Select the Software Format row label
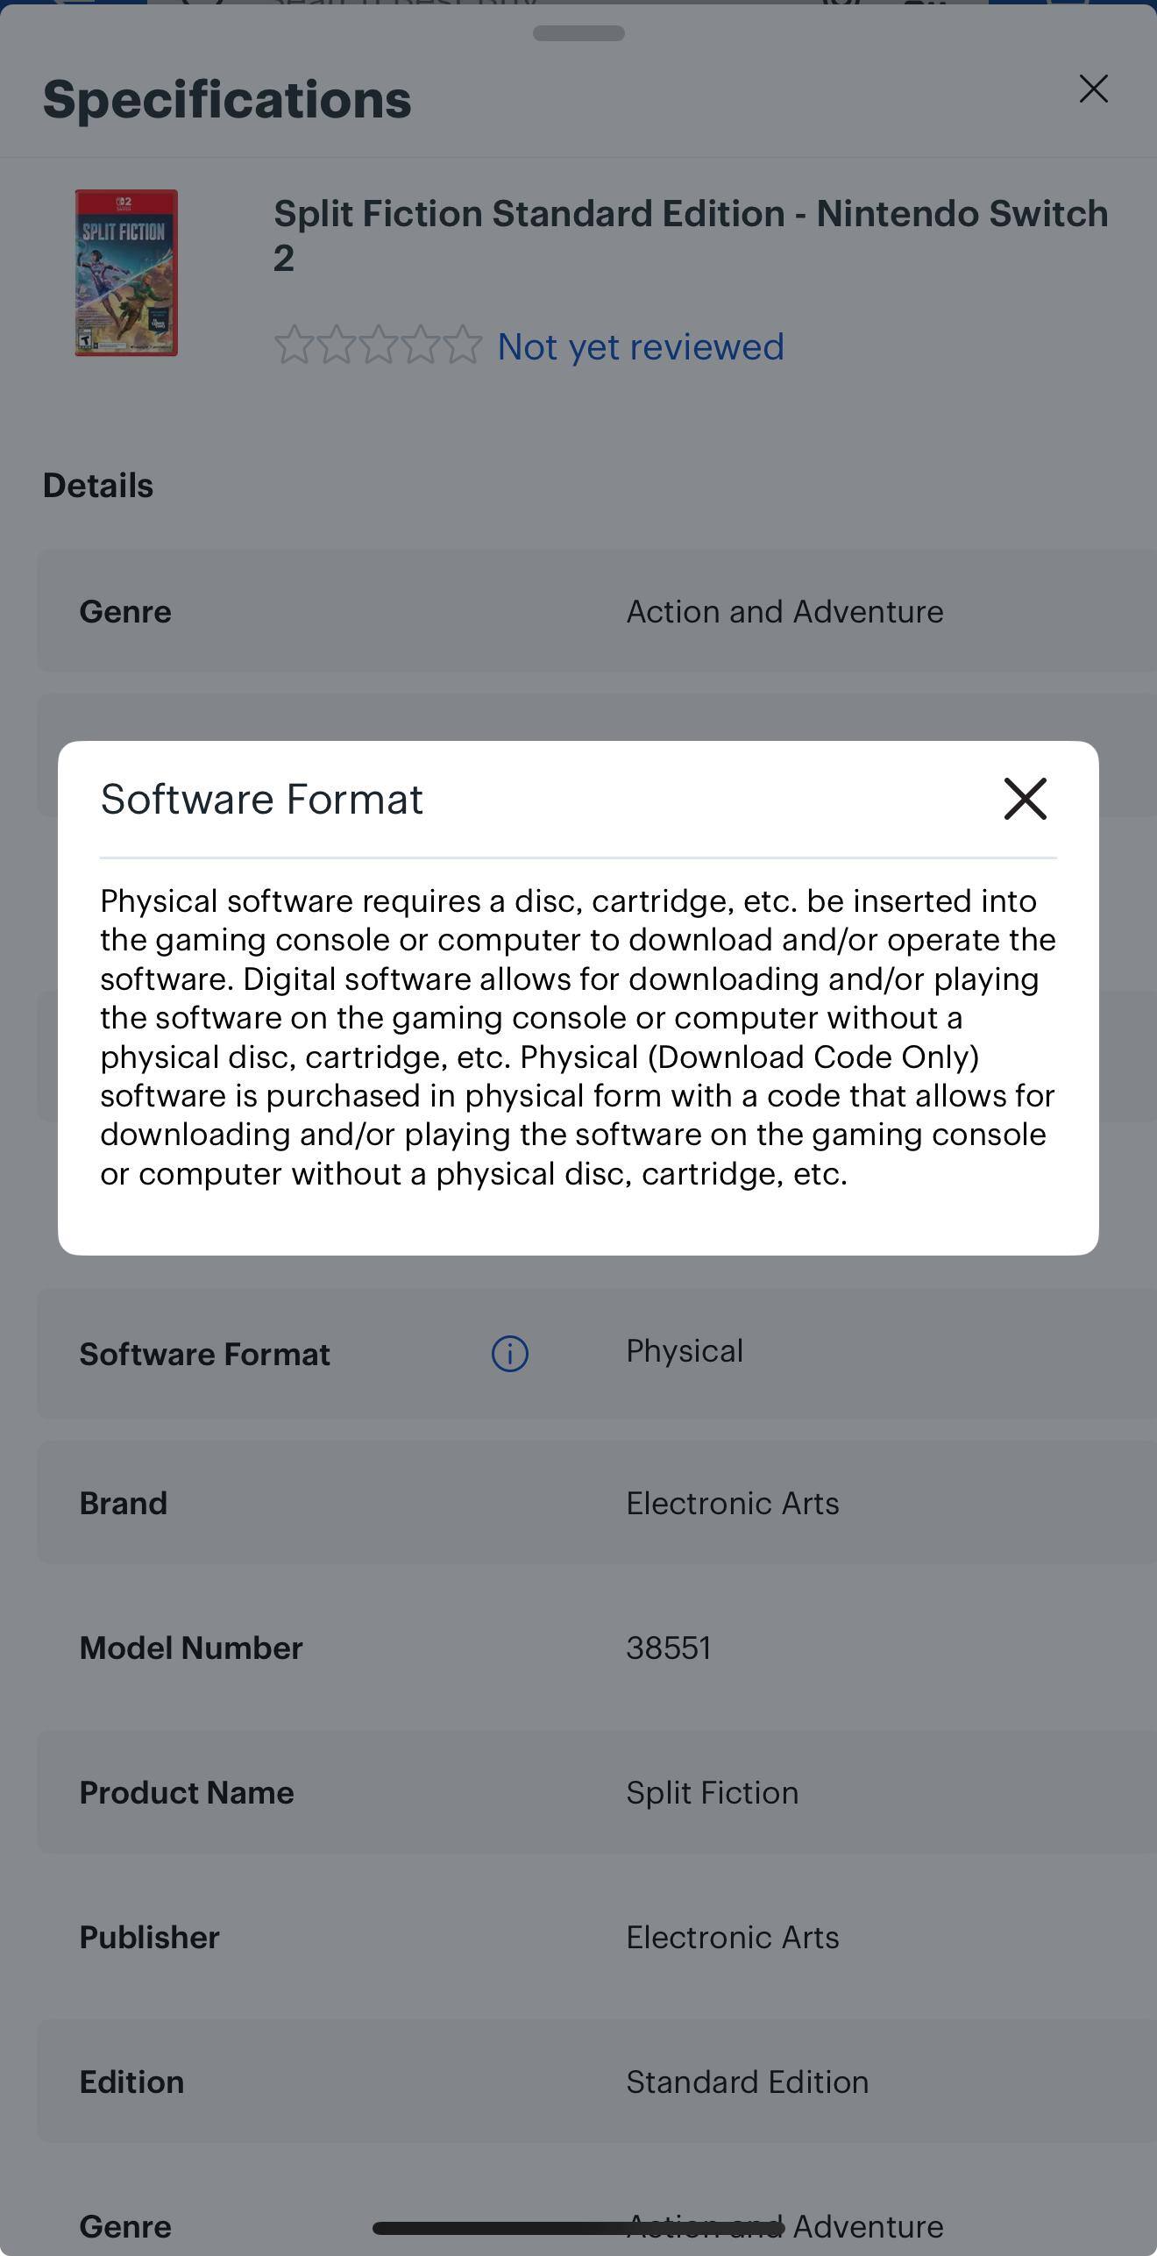 [204, 1355]
